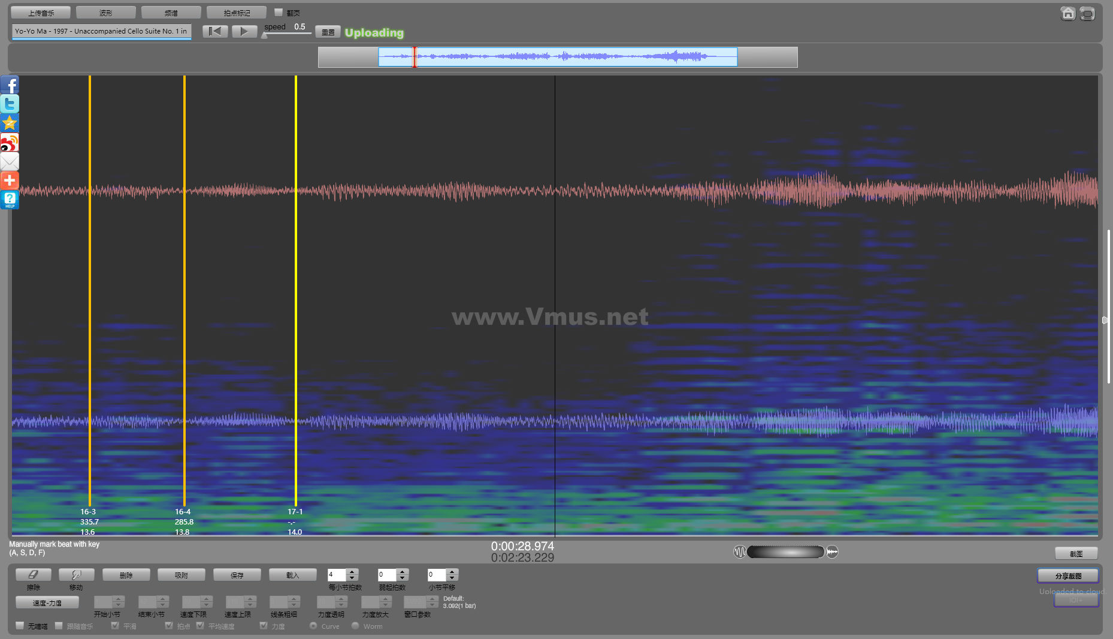This screenshot has height=639, width=1113.
Task: Click the 保存 save button
Action: (237, 575)
